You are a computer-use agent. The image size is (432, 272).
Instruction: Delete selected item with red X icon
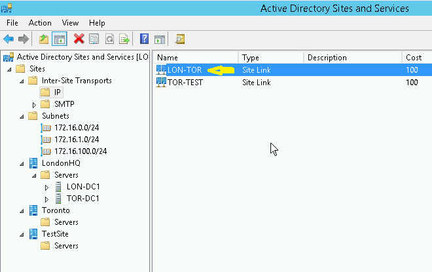79,39
